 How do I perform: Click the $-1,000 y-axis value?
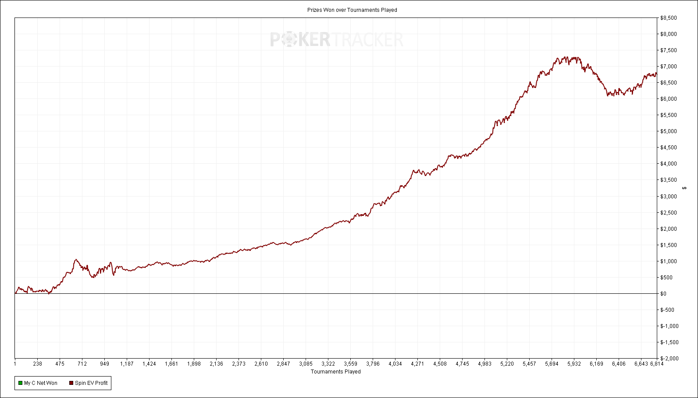coord(670,326)
